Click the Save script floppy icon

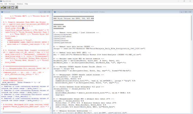(5, 7)
